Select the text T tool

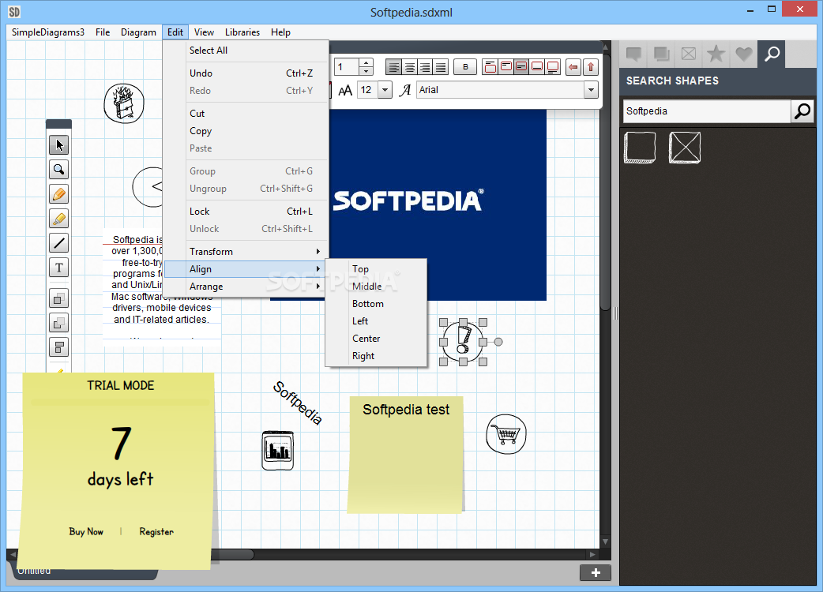coord(58,268)
